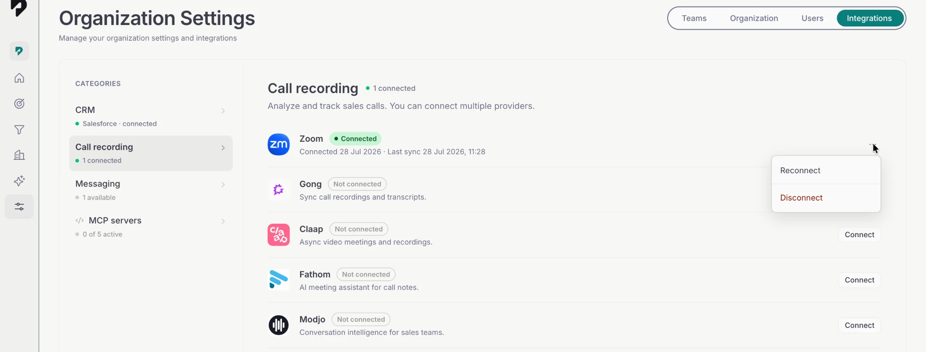Screen dimensions: 926x352
Task: Click the "0 of 5 active" status text
Action: (x=102, y=234)
